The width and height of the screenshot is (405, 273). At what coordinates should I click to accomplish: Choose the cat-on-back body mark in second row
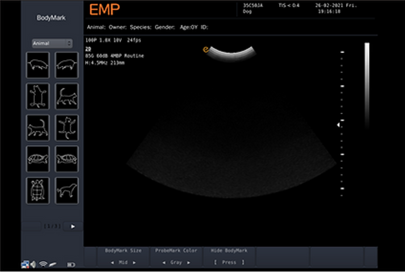(x=38, y=96)
